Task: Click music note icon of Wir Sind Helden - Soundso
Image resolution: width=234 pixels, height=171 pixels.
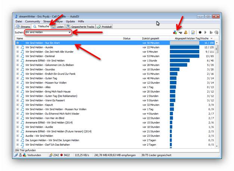Action: tap(22, 69)
